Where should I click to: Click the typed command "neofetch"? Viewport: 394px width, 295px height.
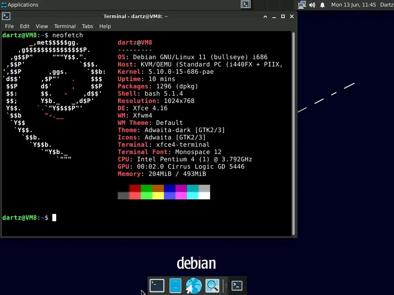coord(68,35)
